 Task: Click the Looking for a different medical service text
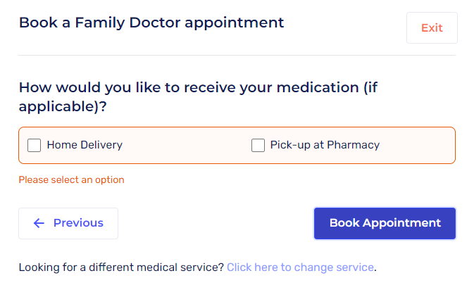pyautogui.click(x=121, y=267)
